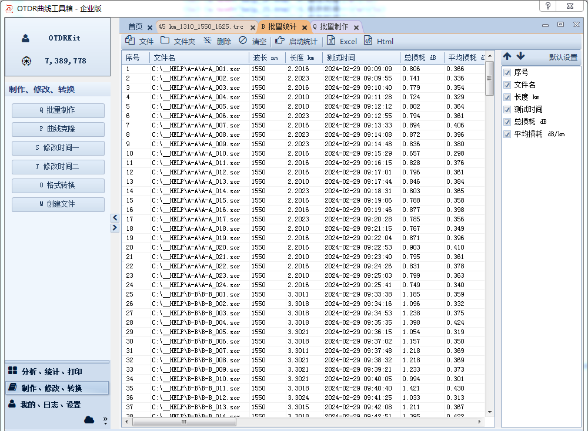This screenshot has width=588, height=431.
Task: Click the O 格式转换 button
Action: [58, 186]
